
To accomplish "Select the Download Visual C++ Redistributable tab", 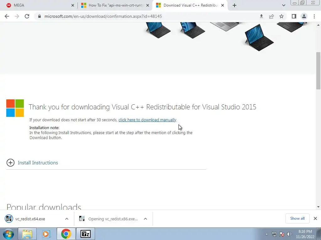I will (x=190, y=5).
